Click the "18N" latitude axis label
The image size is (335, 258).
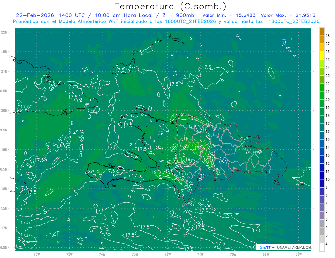pos(5,189)
